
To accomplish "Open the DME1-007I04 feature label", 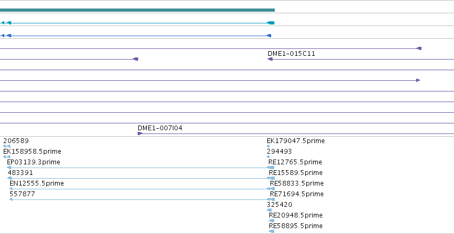I will click(160, 128).
